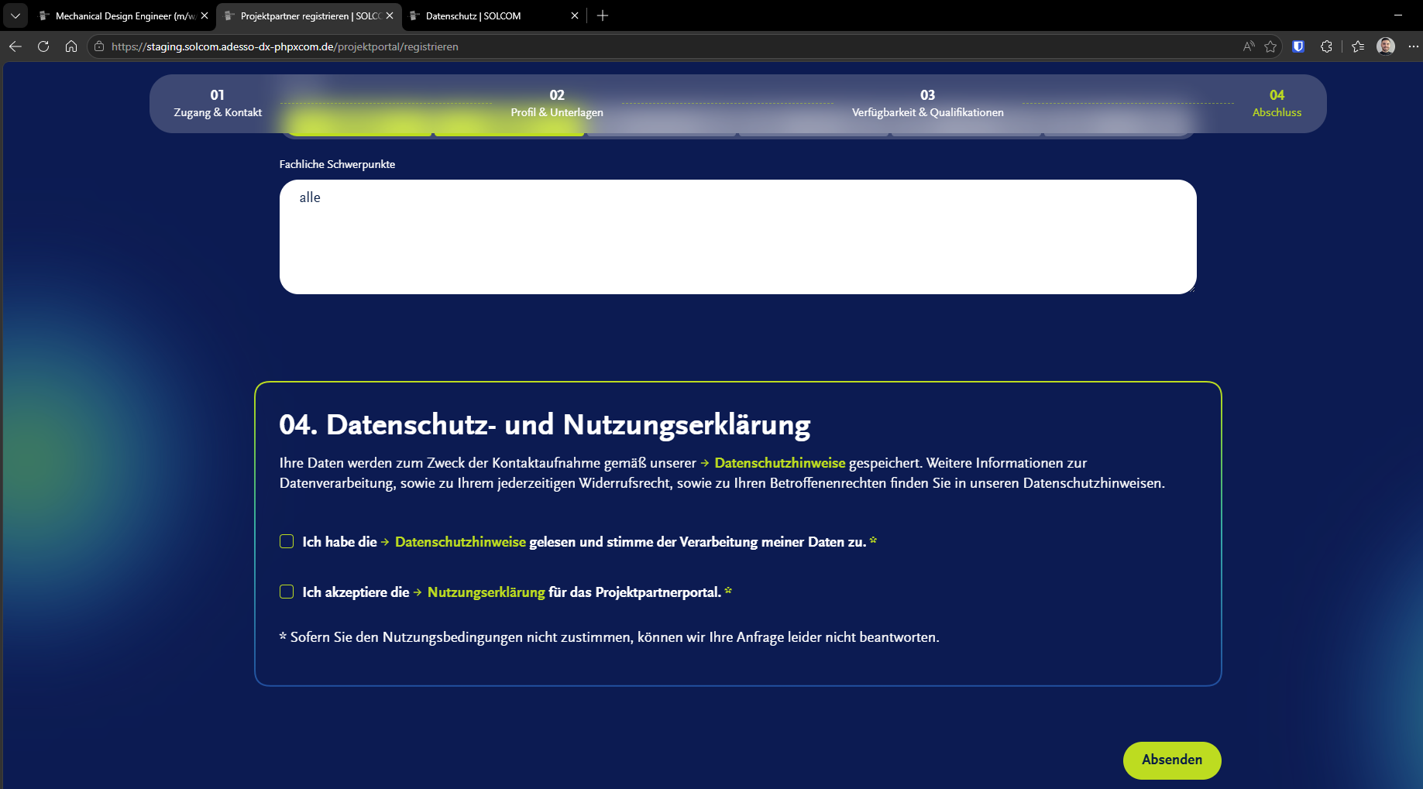Click the heading 04. Datenschutz- und Nutzungserklärung
1423x789 pixels.
(545, 425)
